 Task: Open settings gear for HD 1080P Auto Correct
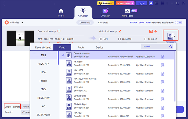tap(163, 82)
